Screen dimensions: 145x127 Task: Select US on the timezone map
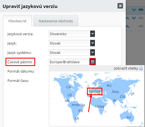(x=70, y=95)
